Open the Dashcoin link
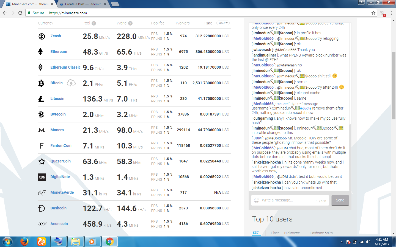 [x=58, y=208]
